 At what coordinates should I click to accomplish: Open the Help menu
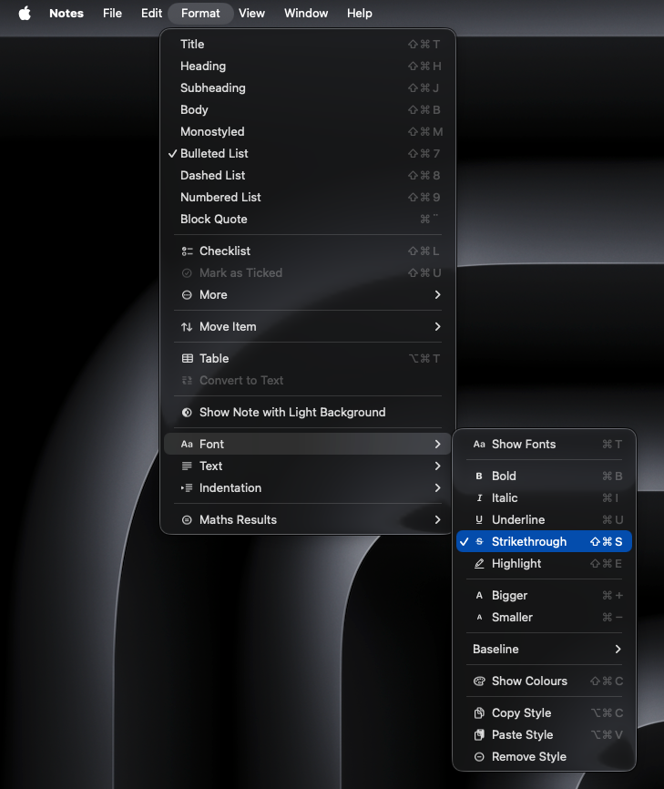pos(359,13)
